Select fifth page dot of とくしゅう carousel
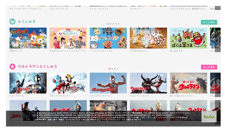The width and height of the screenshot is (227, 138). click(119, 24)
